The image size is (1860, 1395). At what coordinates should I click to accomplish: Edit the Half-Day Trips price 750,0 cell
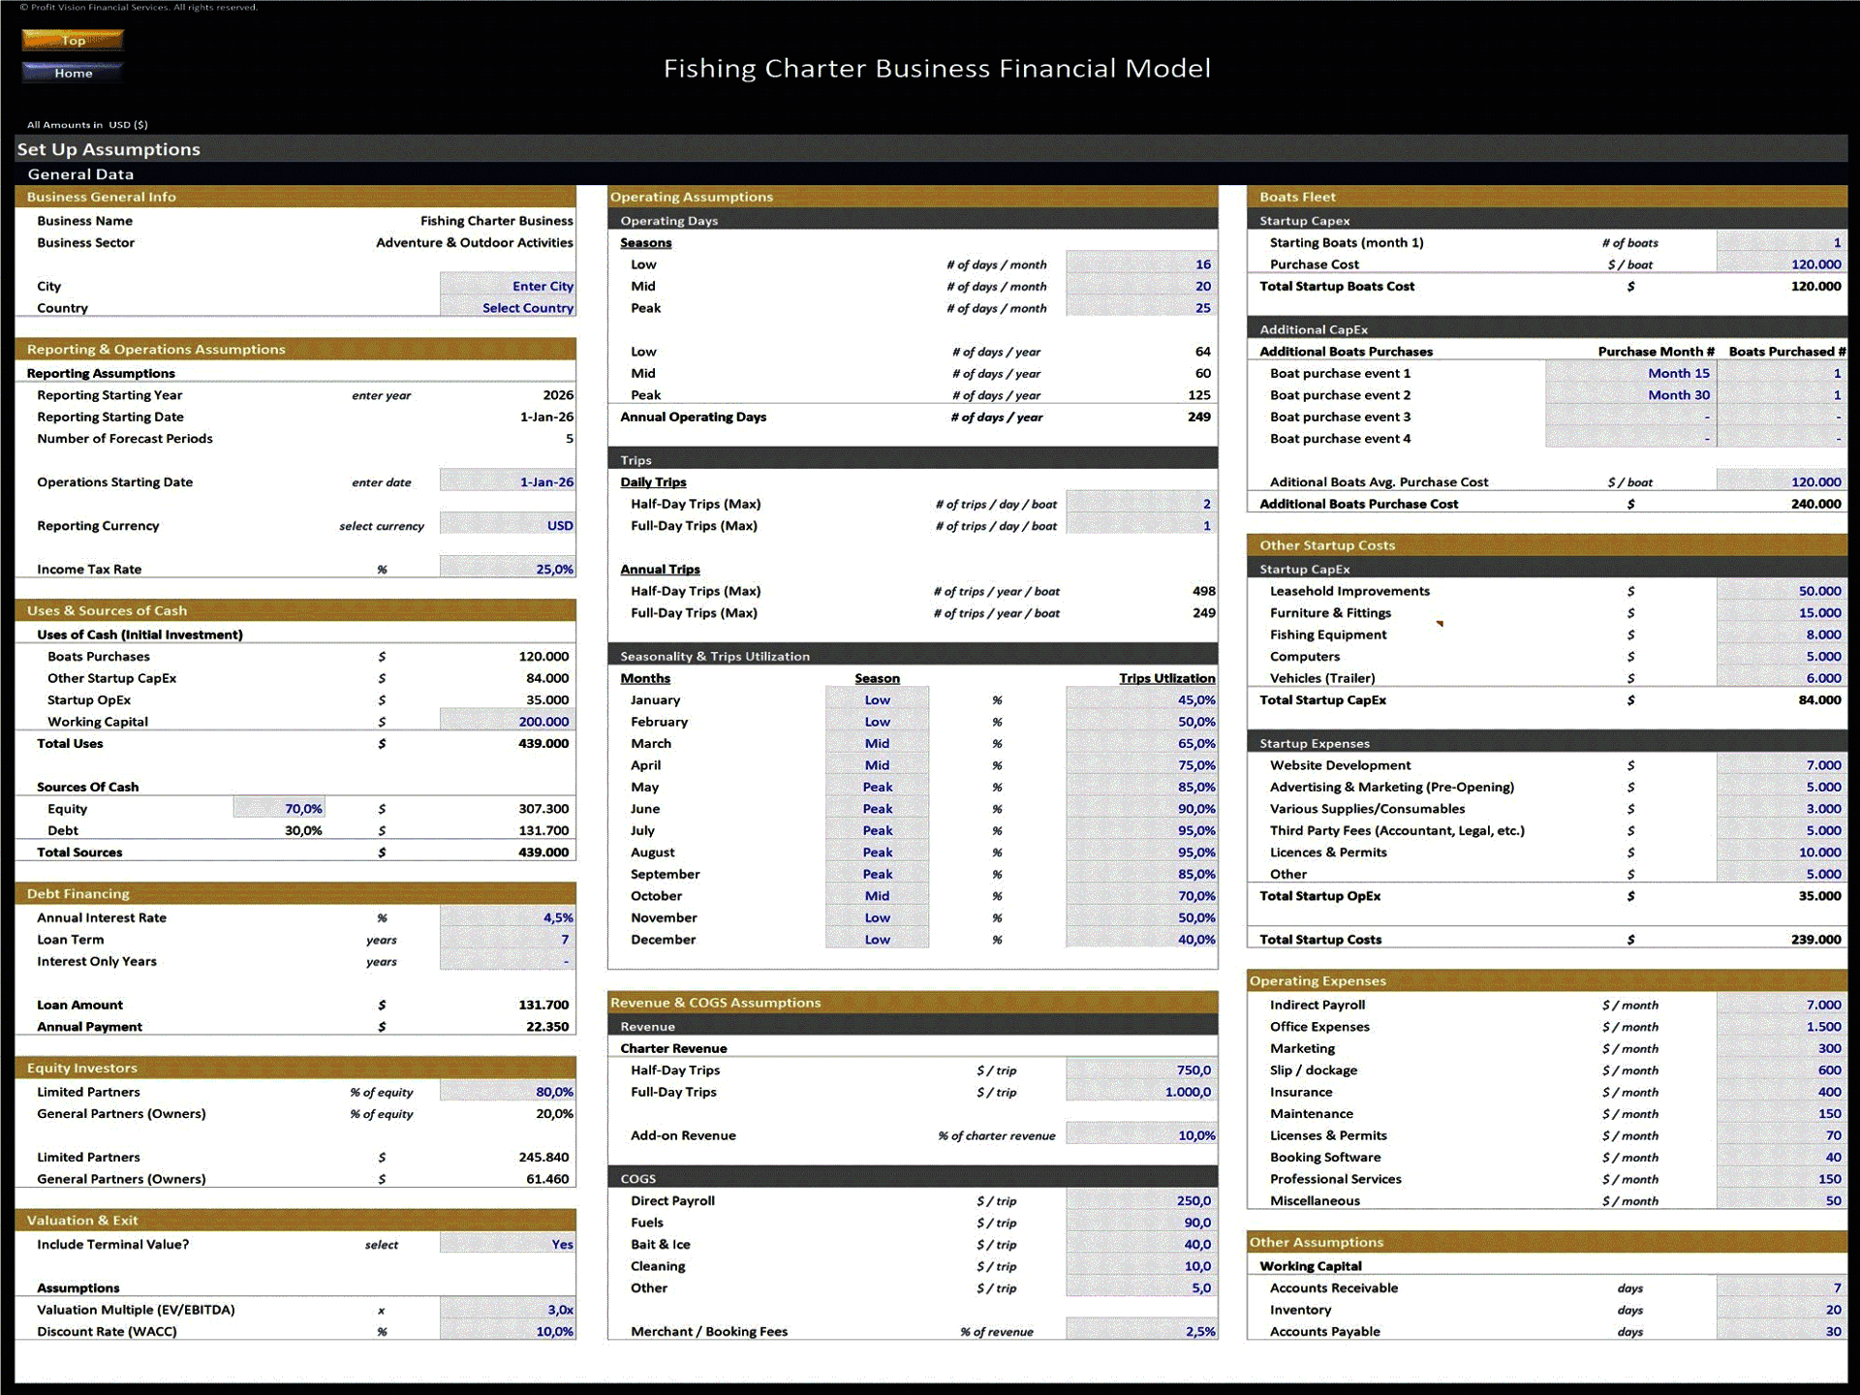tap(1141, 1069)
